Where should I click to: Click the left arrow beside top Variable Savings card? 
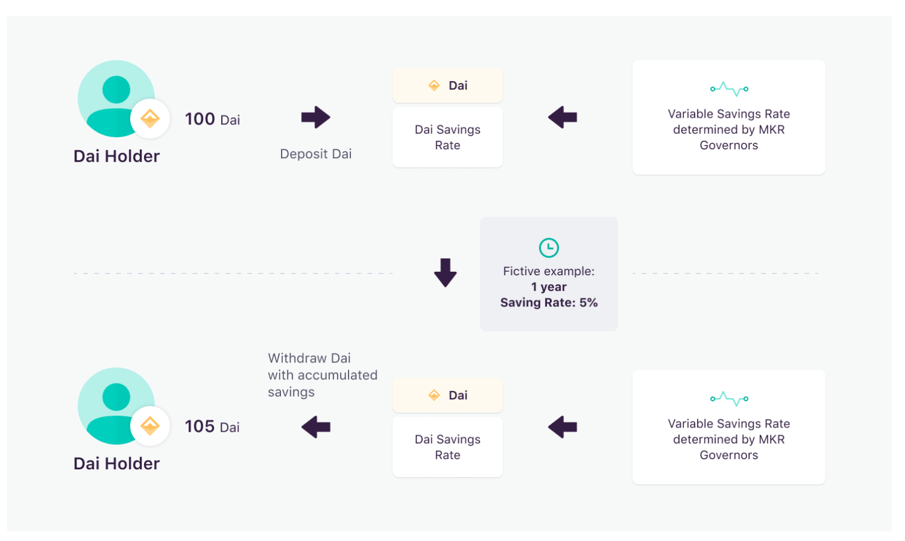[x=562, y=117]
